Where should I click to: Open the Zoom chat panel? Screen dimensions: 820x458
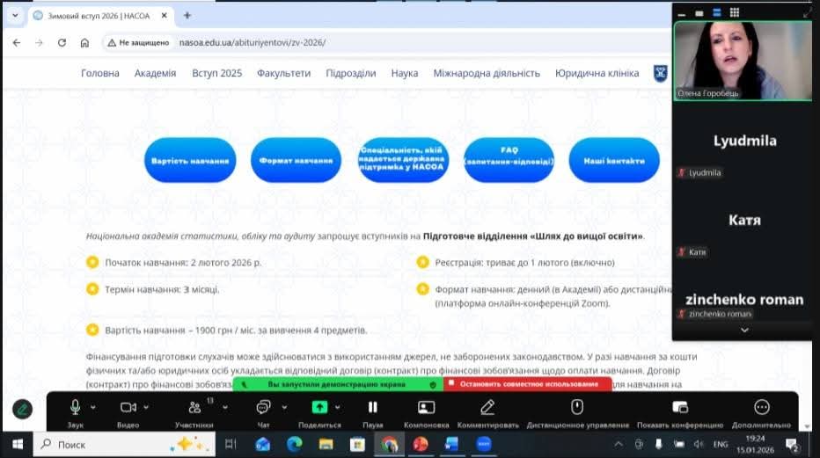coord(262,407)
